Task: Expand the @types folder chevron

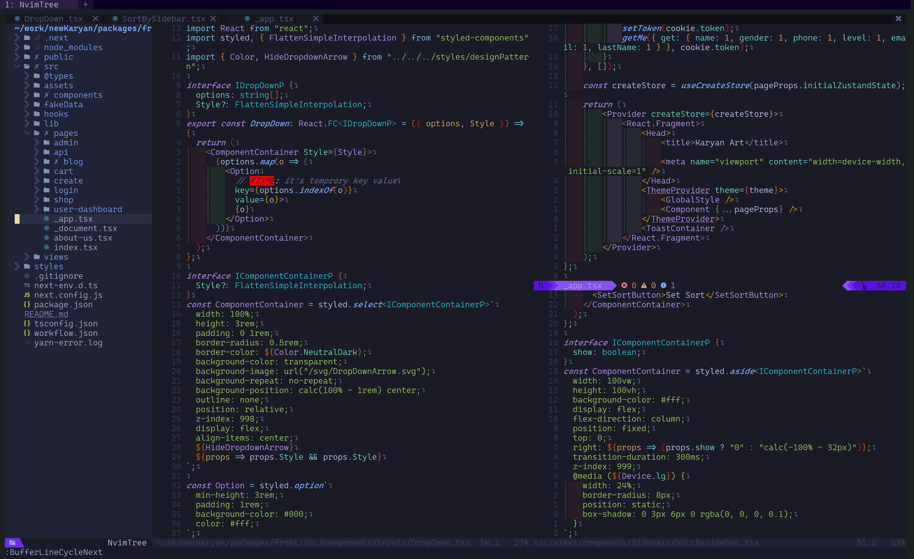Action: click(27, 76)
